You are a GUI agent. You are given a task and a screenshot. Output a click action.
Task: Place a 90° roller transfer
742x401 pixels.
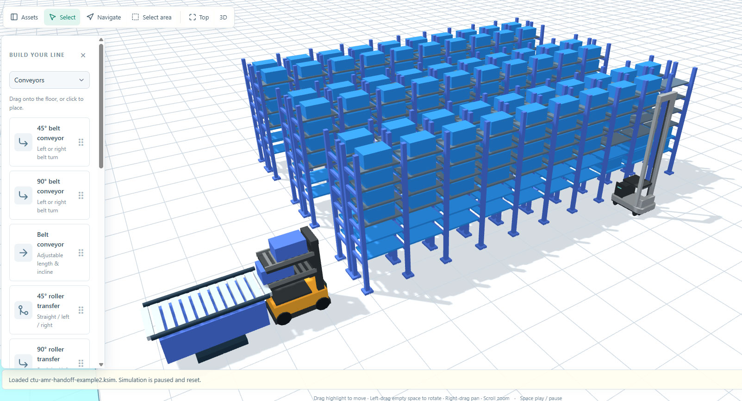50,354
